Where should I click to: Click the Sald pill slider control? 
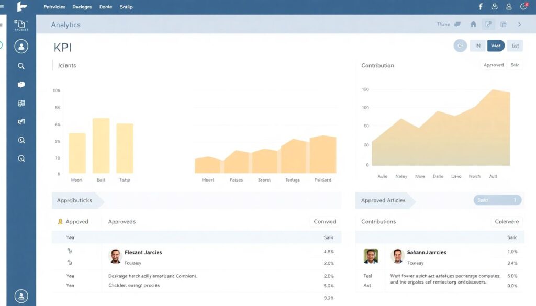click(x=497, y=200)
